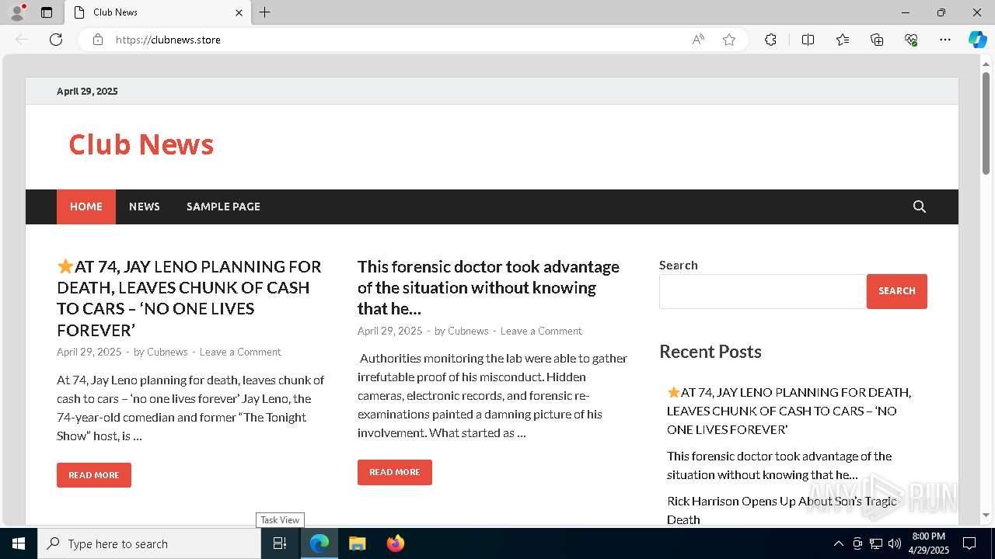Select HOME in navigation menu
The image size is (995, 559).
(86, 207)
